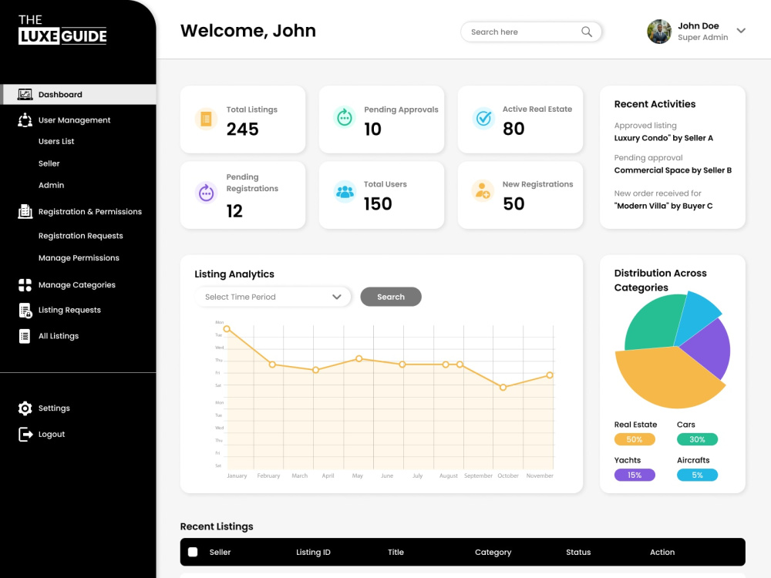Open Listing Requests in sidebar

click(69, 310)
